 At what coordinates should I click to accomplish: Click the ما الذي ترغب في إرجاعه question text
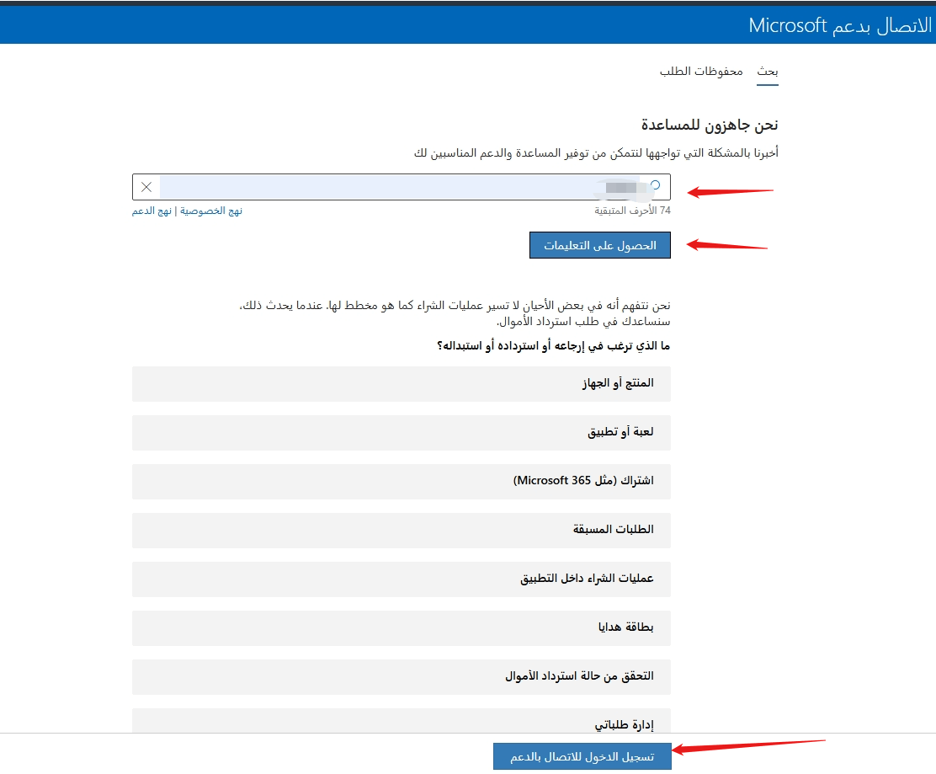(553, 346)
